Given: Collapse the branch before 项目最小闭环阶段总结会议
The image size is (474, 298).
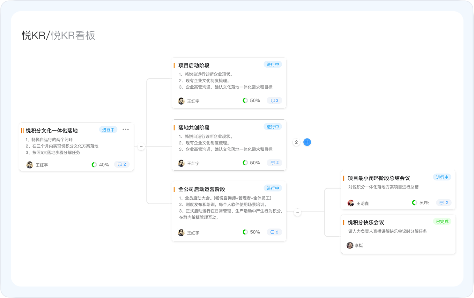Looking at the screenshot, I should [297, 212].
